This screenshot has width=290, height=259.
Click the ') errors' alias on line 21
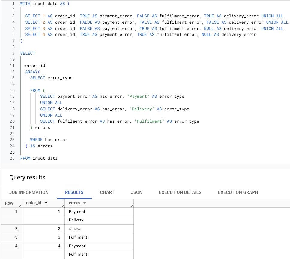coord(40,127)
